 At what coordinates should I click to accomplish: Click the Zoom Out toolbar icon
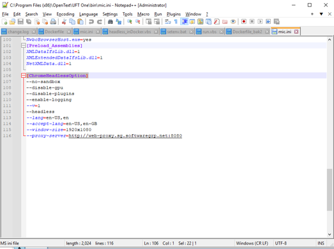[x=137, y=22]
